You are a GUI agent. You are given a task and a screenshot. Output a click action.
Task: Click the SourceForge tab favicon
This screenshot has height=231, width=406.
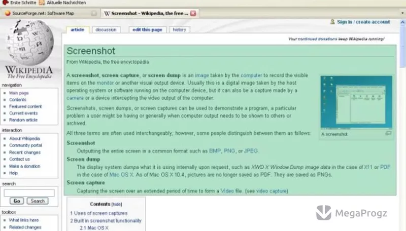pyautogui.click(x=8, y=13)
